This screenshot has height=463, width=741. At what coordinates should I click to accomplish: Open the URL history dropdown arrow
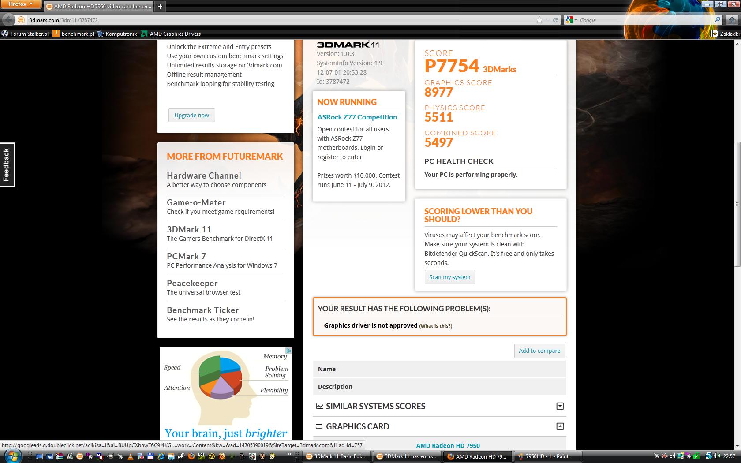tap(548, 20)
